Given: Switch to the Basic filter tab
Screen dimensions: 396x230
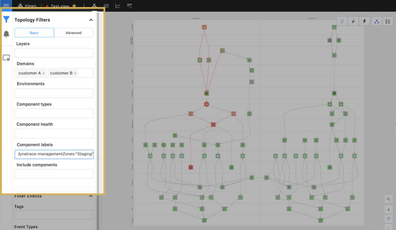Looking at the screenshot, I should click(34, 33).
